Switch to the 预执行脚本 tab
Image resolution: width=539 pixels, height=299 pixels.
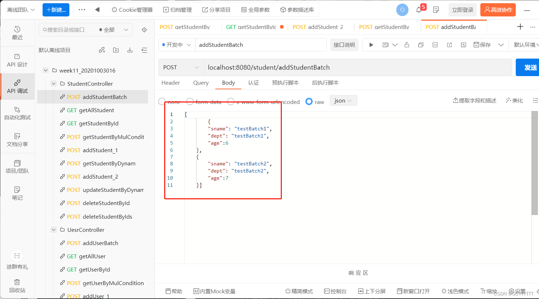[285, 83]
